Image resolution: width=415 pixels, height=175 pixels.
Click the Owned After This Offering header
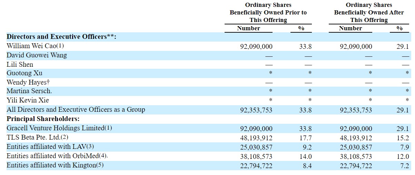(x=369, y=12)
